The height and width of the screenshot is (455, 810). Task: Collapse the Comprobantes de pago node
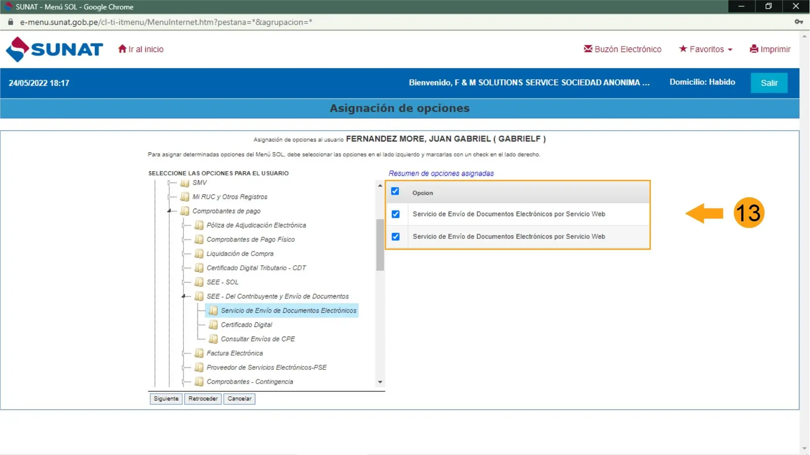pyautogui.click(x=169, y=210)
